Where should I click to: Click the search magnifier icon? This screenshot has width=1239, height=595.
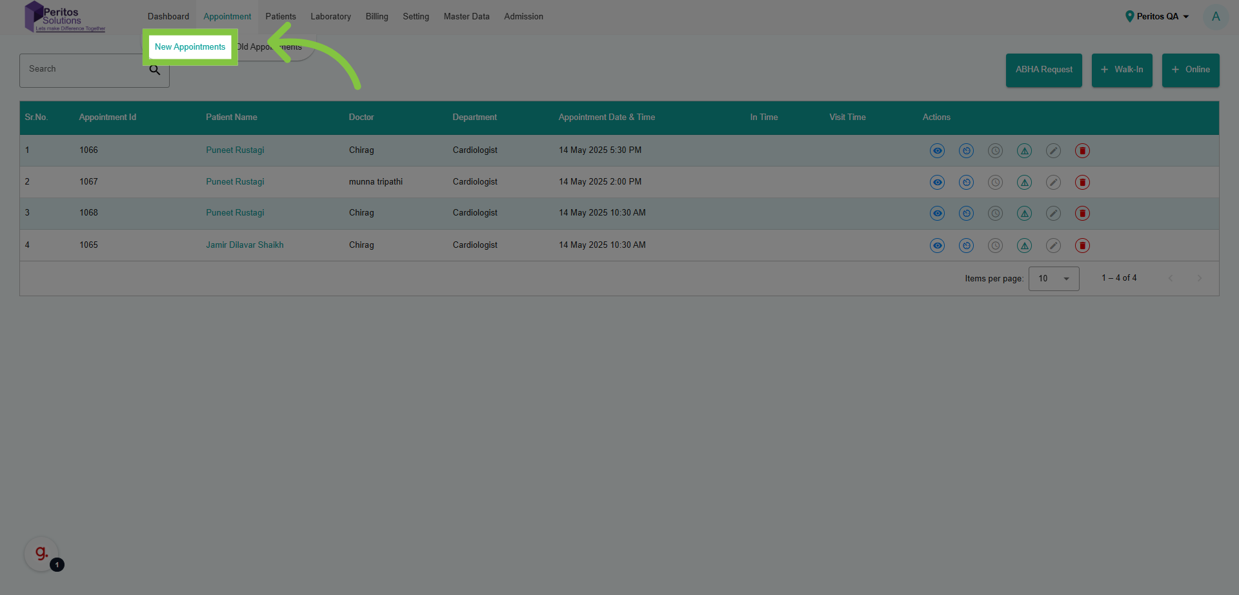pyautogui.click(x=155, y=70)
